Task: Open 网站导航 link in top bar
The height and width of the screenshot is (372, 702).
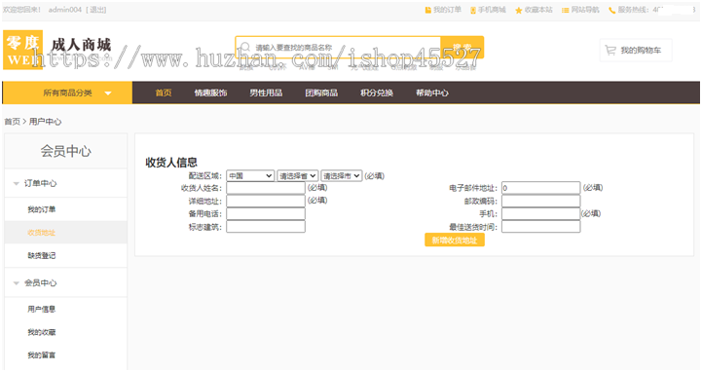Action: pos(585,10)
